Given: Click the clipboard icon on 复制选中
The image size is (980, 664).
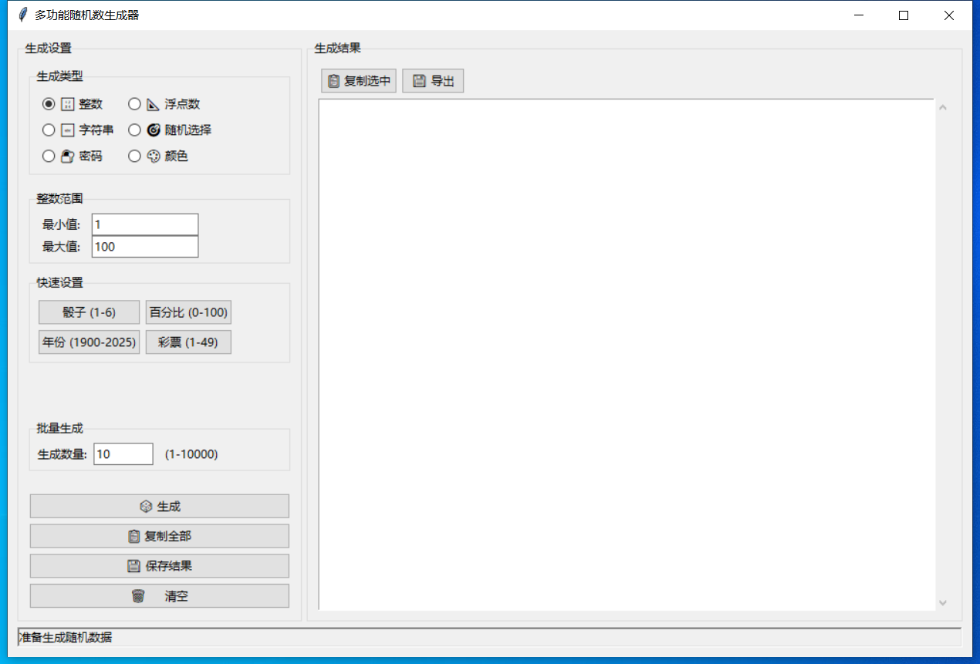Looking at the screenshot, I should 333,81.
